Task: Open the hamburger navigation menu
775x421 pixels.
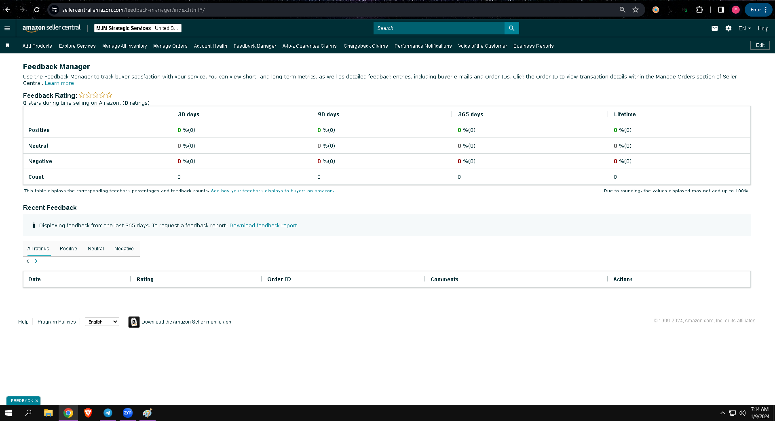Action: (x=7, y=28)
